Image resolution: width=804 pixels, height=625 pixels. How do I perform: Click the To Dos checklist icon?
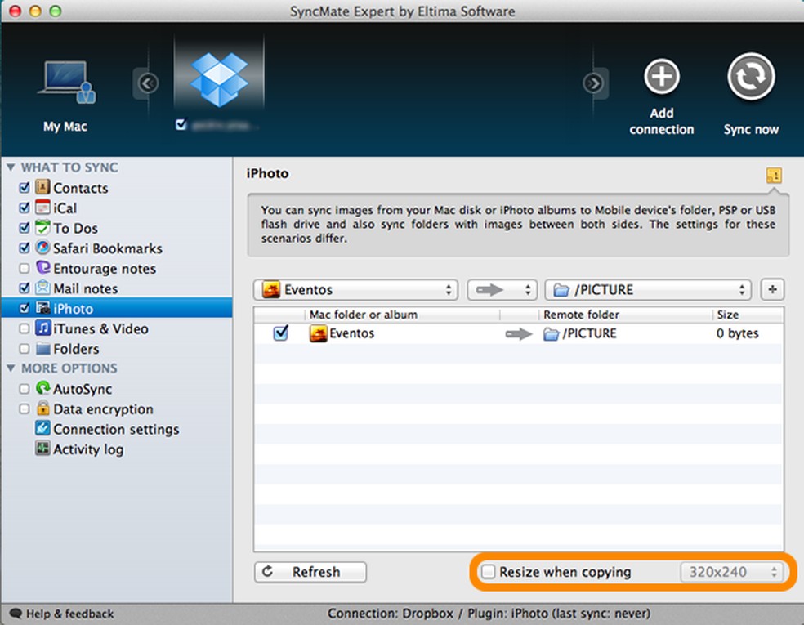pos(43,227)
